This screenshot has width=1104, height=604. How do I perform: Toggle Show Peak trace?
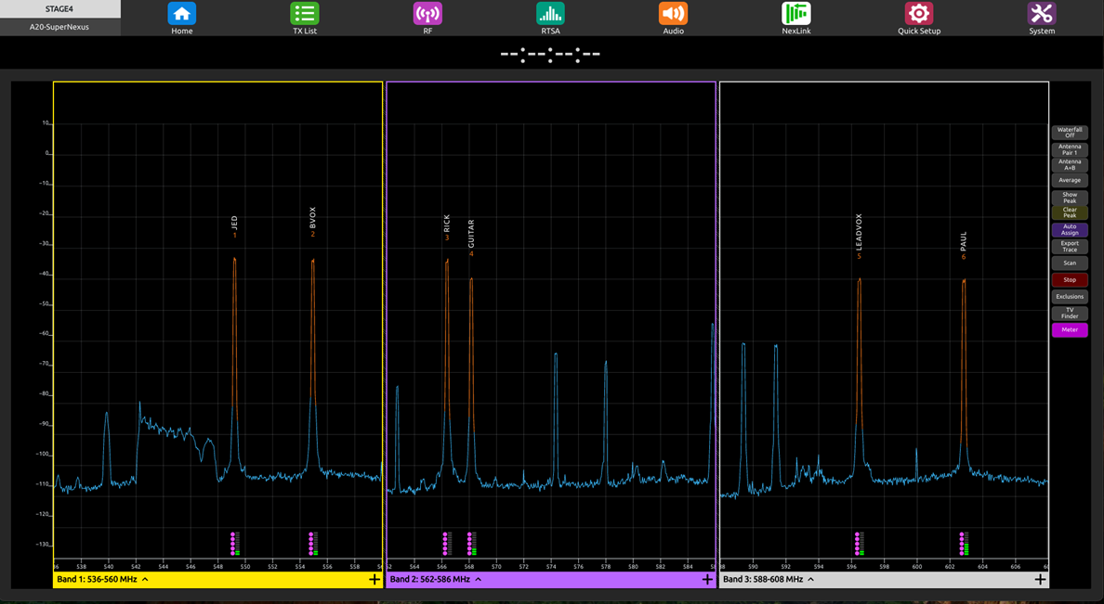click(x=1070, y=198)
